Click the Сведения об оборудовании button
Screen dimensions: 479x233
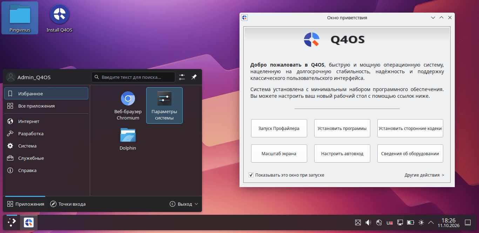pyautogui.click(x=410, y=153)
